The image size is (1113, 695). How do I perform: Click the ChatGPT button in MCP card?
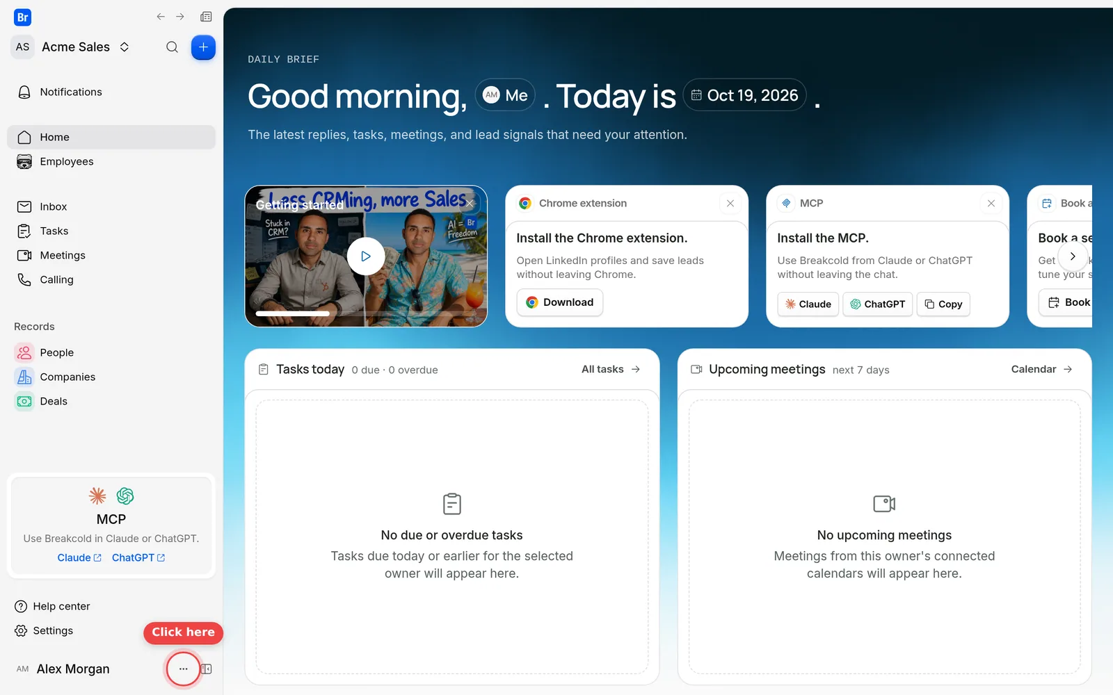click(878, 304)
